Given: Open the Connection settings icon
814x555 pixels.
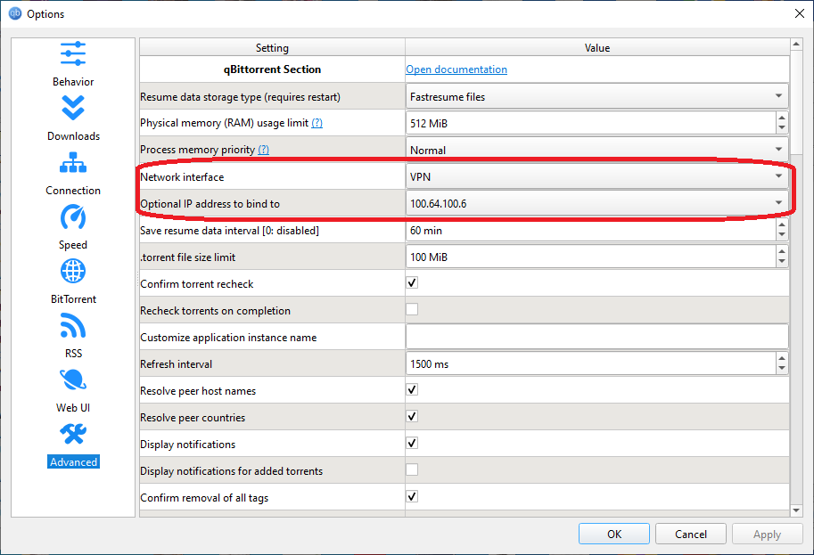Looking at the screenshot, I should 73,162.
